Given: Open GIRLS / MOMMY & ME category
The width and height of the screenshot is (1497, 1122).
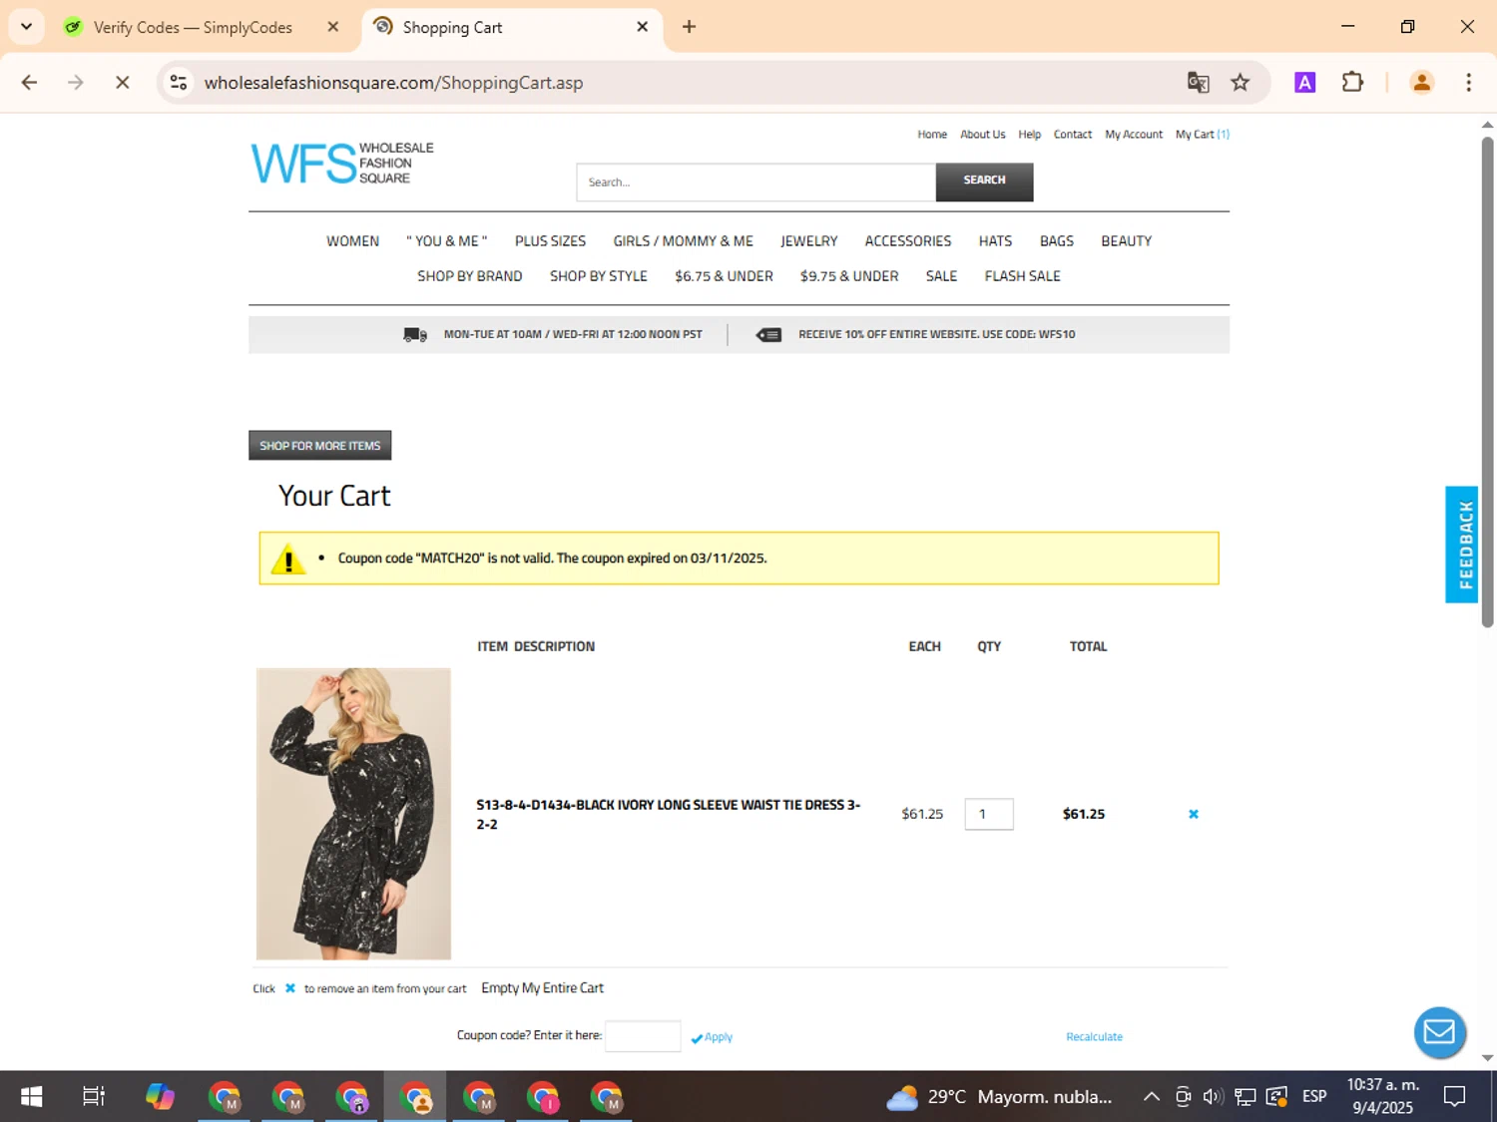Looking at the screenshot, I should click(683, 241).
